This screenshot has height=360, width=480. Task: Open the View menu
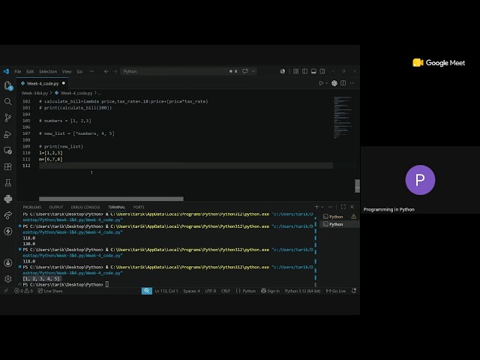click(67, 71)
